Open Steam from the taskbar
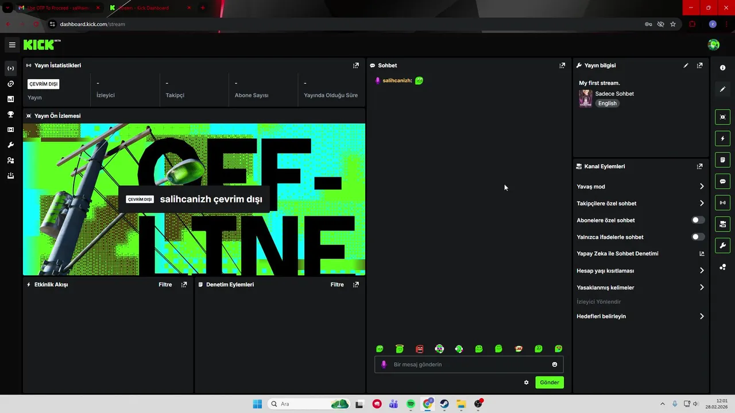 point(444,404)
